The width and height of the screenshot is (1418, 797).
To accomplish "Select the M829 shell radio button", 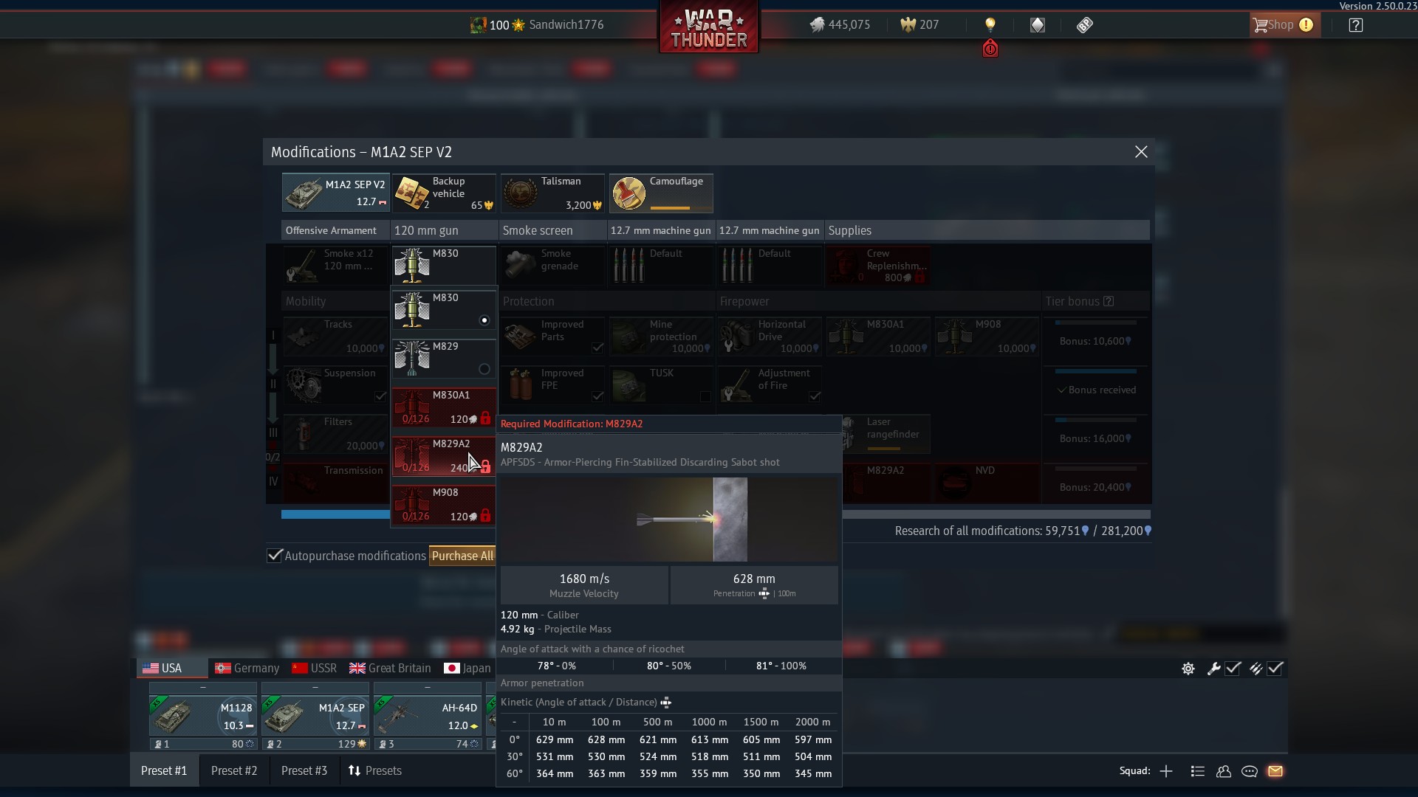I will click(484, 369).
